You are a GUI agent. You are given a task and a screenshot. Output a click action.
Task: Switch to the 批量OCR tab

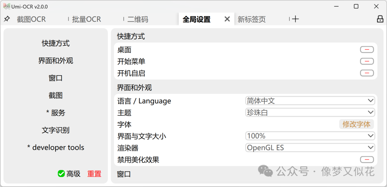(x=86, y=19)
